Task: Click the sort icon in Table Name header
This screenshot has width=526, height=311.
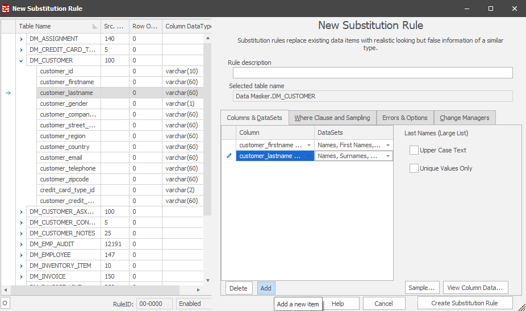Action: pos(94,27)
